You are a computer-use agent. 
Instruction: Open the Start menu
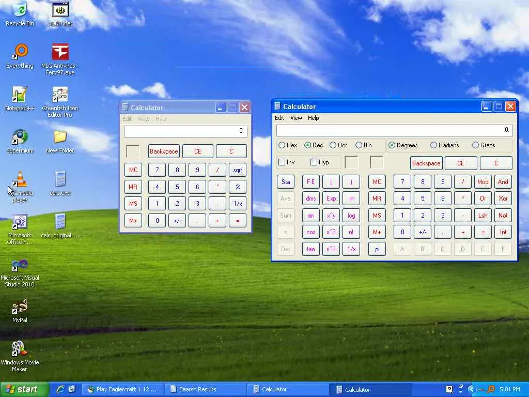pos(24,389)
